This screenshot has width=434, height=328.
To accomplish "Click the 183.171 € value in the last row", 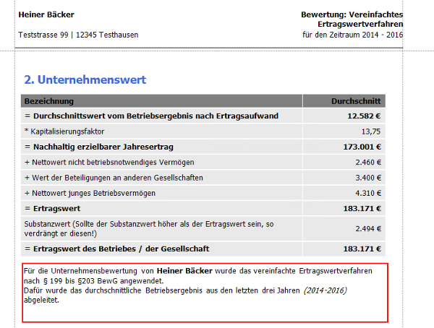I will [362, 249].
